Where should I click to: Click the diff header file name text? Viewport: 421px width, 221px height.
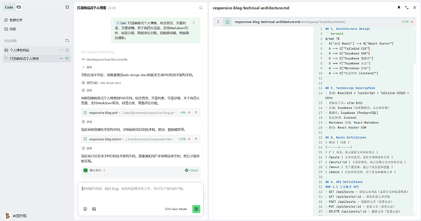(x=267, y=22)
